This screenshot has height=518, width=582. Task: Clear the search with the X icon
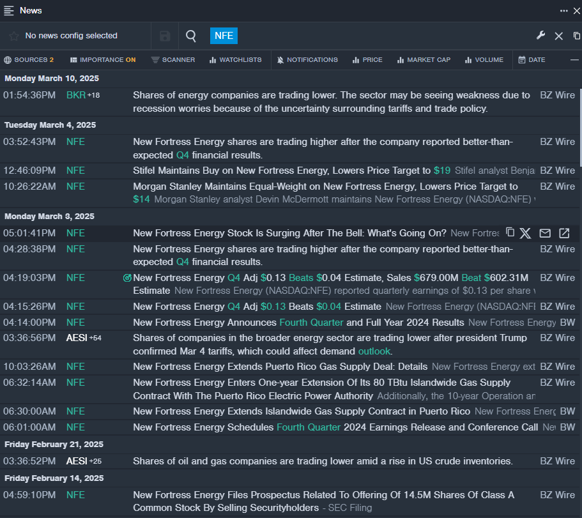pyautogui.click(x=558, y=36)
